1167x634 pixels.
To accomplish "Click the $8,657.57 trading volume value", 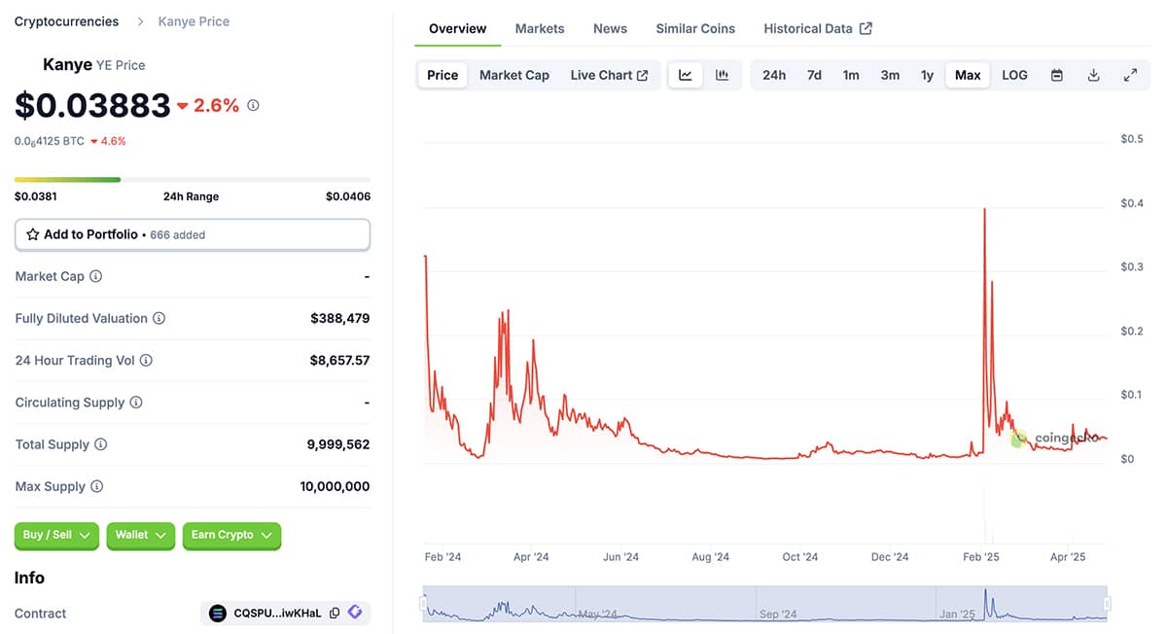I will pos(340,361).
